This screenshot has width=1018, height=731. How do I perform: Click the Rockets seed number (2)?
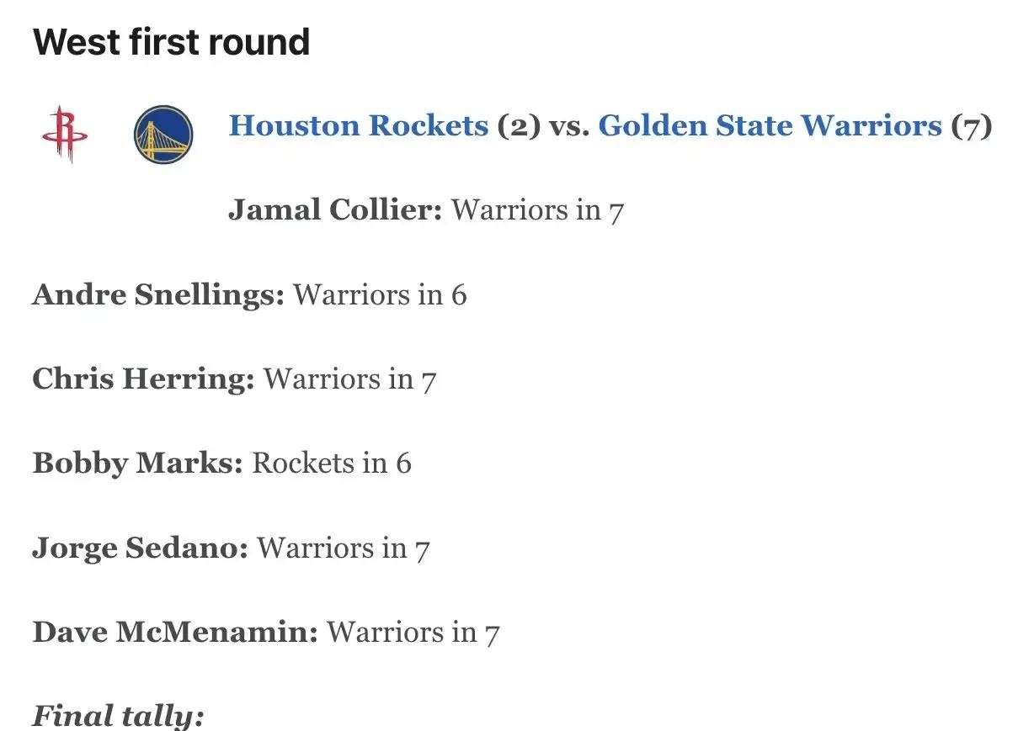519,127
